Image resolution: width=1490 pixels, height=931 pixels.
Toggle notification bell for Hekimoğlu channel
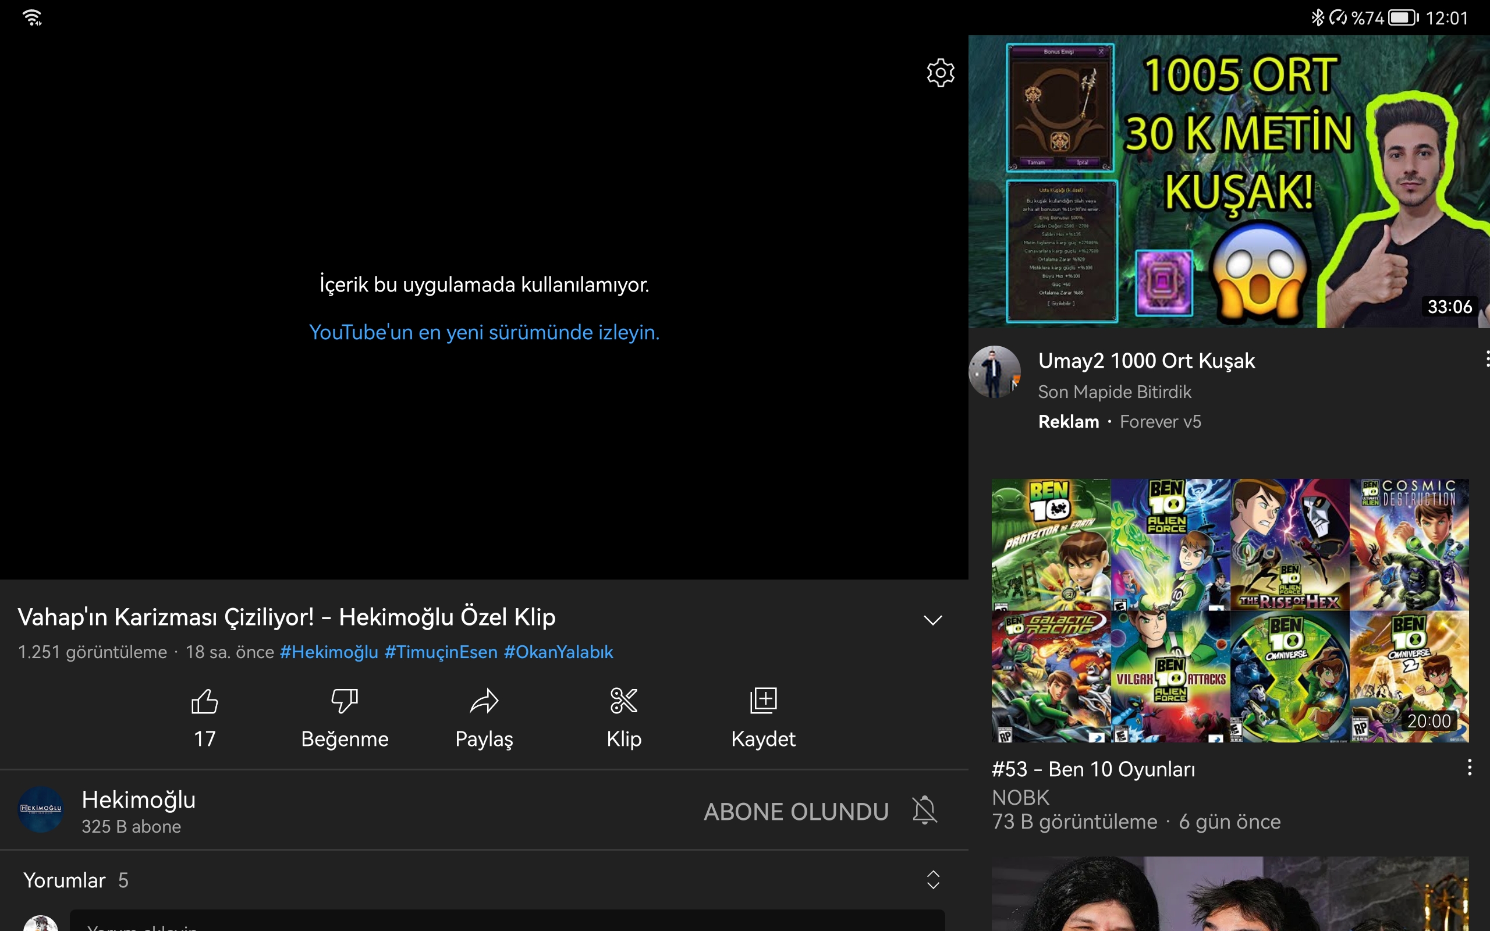[x=925, y=811]
